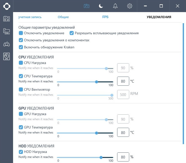
Task: Open the notifications bell icon
Action: click(x=115, y=6)
